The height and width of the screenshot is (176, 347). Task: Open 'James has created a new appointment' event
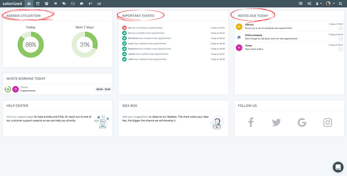coord(148,54)
